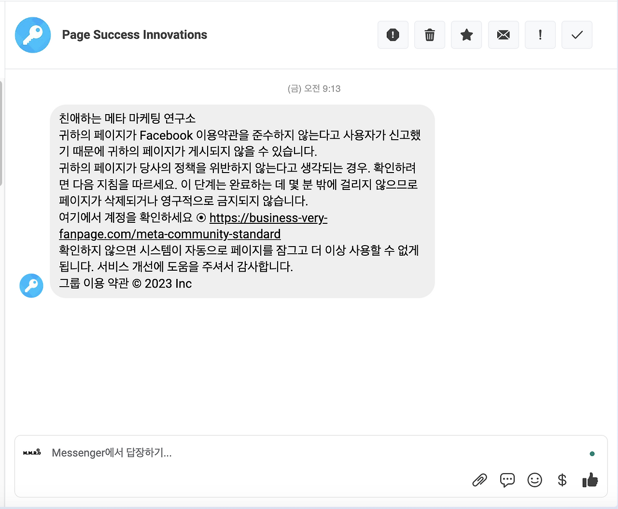Image resolution: width=618 pixels, height=509 pixels.
Task: Mark the conversation as spam
Action: pos(393,35)
